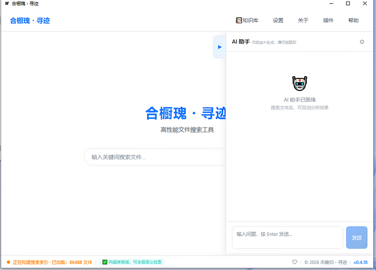Open AI assistant settings gear icon

[x=362, y=42]
